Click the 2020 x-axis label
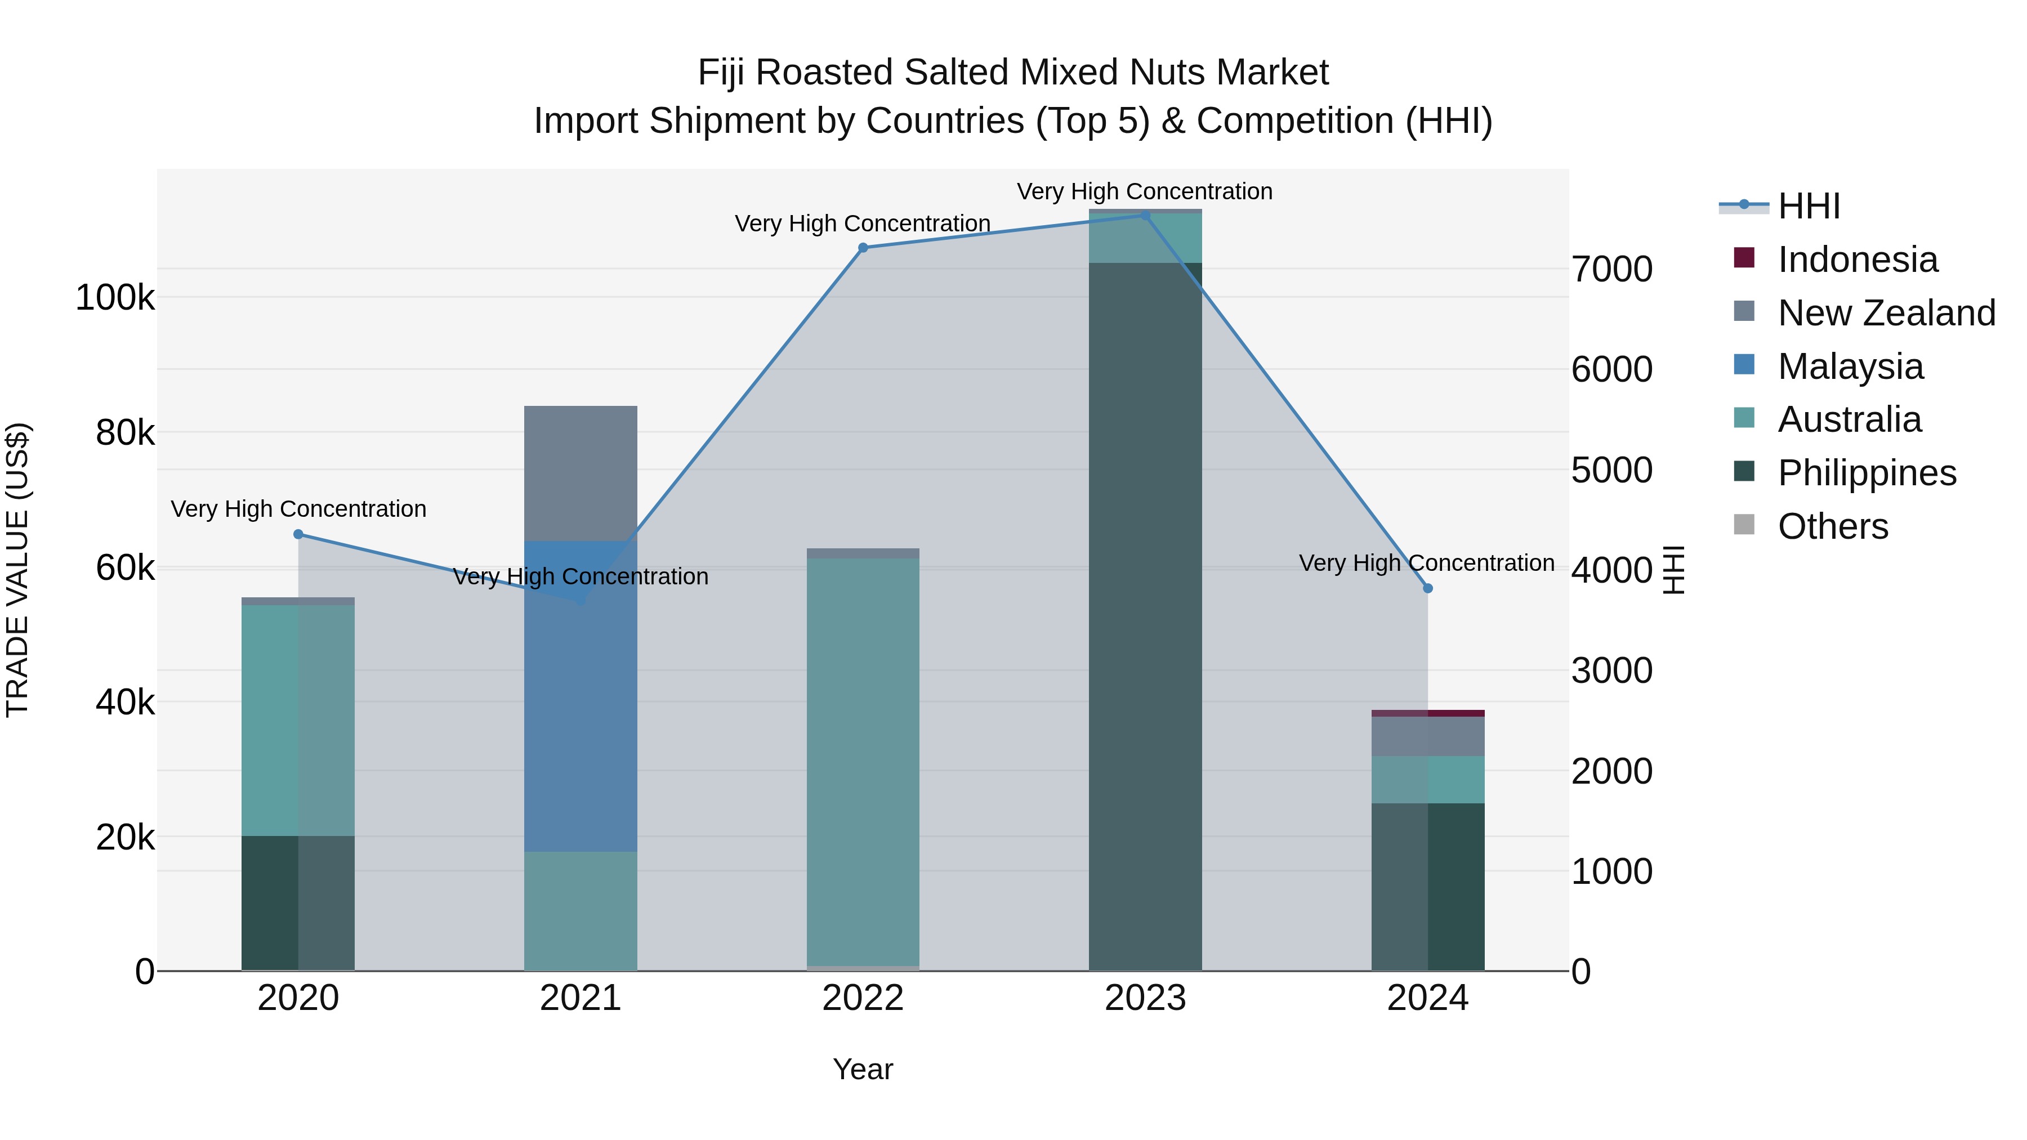This screenshot has height=1140, width=2027. click(x=298, y=998)
